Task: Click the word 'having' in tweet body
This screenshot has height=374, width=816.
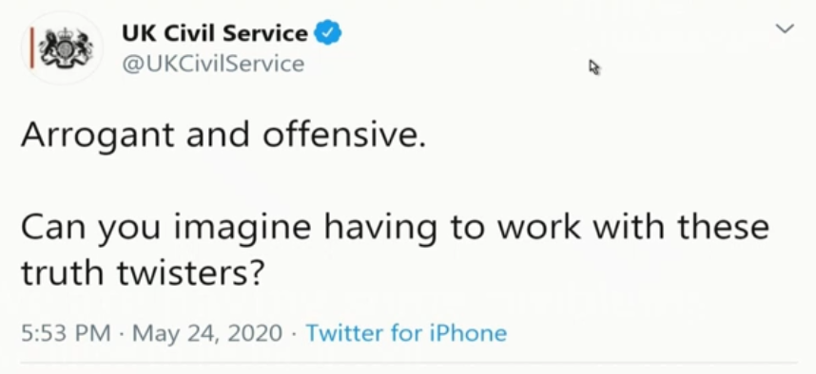Action: (379, 229)
